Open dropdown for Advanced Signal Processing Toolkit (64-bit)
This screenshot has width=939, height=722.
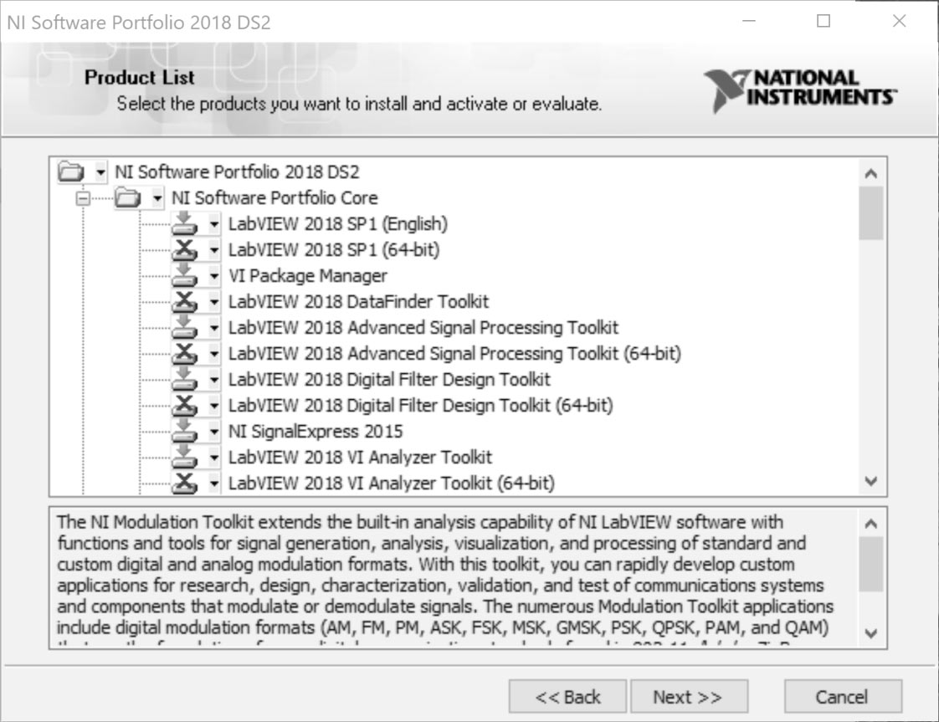pos(214,355)
